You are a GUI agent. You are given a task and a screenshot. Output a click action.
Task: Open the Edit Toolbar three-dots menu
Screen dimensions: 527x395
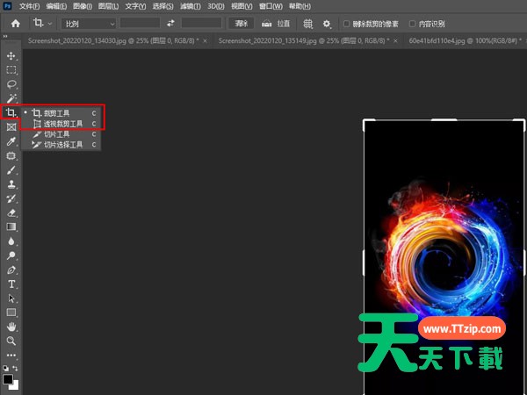11,355
